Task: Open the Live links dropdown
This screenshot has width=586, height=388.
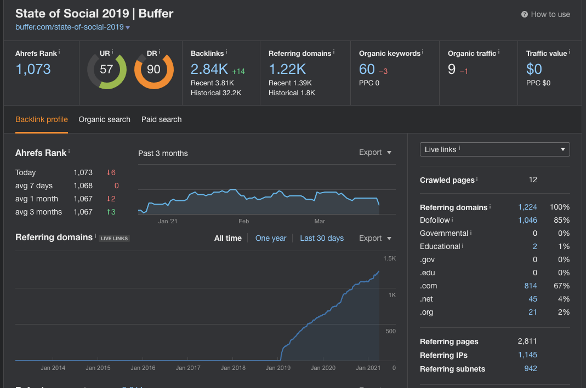Action: 495,149
